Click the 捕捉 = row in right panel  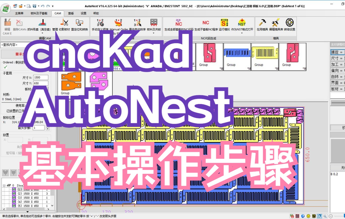(337, 52)
